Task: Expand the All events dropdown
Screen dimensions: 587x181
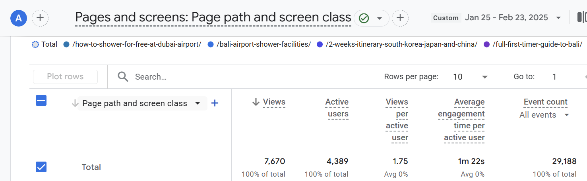Action: pos(567,115)
